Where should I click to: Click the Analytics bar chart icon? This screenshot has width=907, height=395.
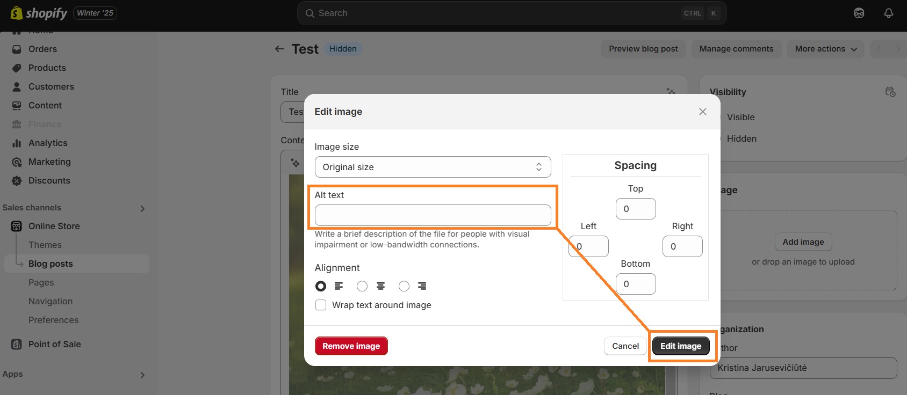[17, 143]
